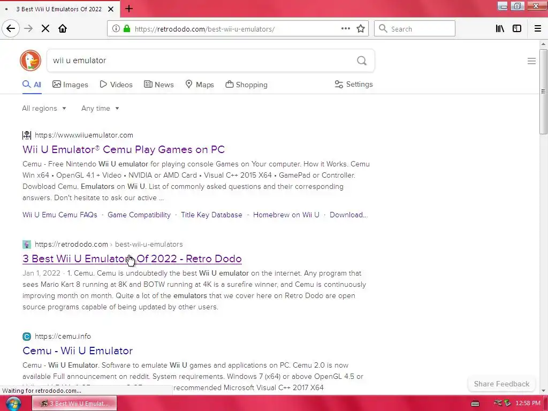Screen dimensions: 548x411
Task: Open the Game Compatibility sitelink
Action: click(x=139, y=215)
